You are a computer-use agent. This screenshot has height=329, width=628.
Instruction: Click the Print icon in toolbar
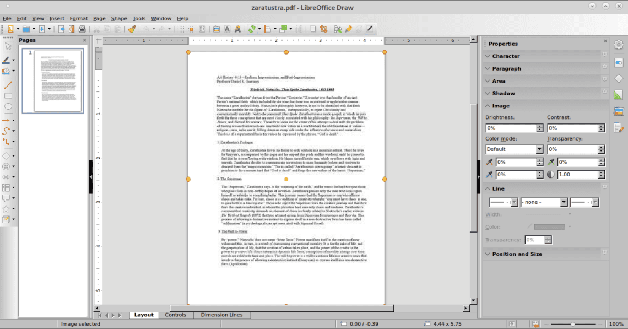pos(83,29)
